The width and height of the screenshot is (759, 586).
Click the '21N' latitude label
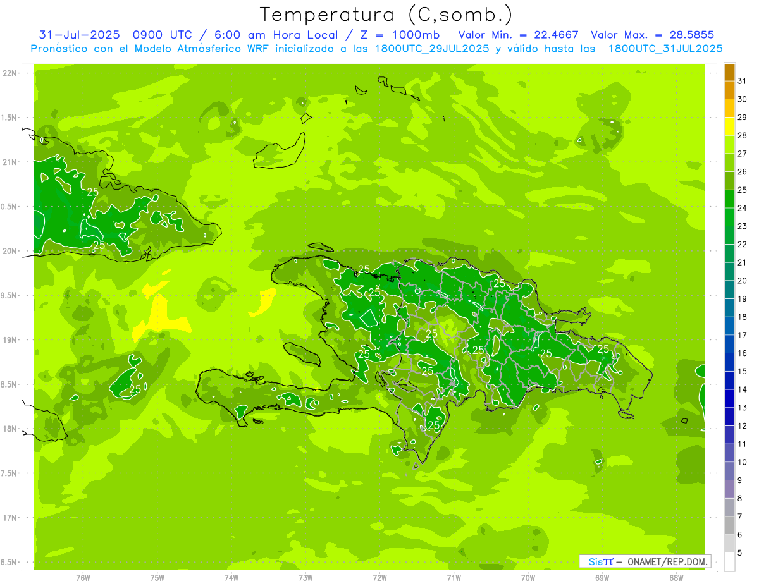pos(9,162)
